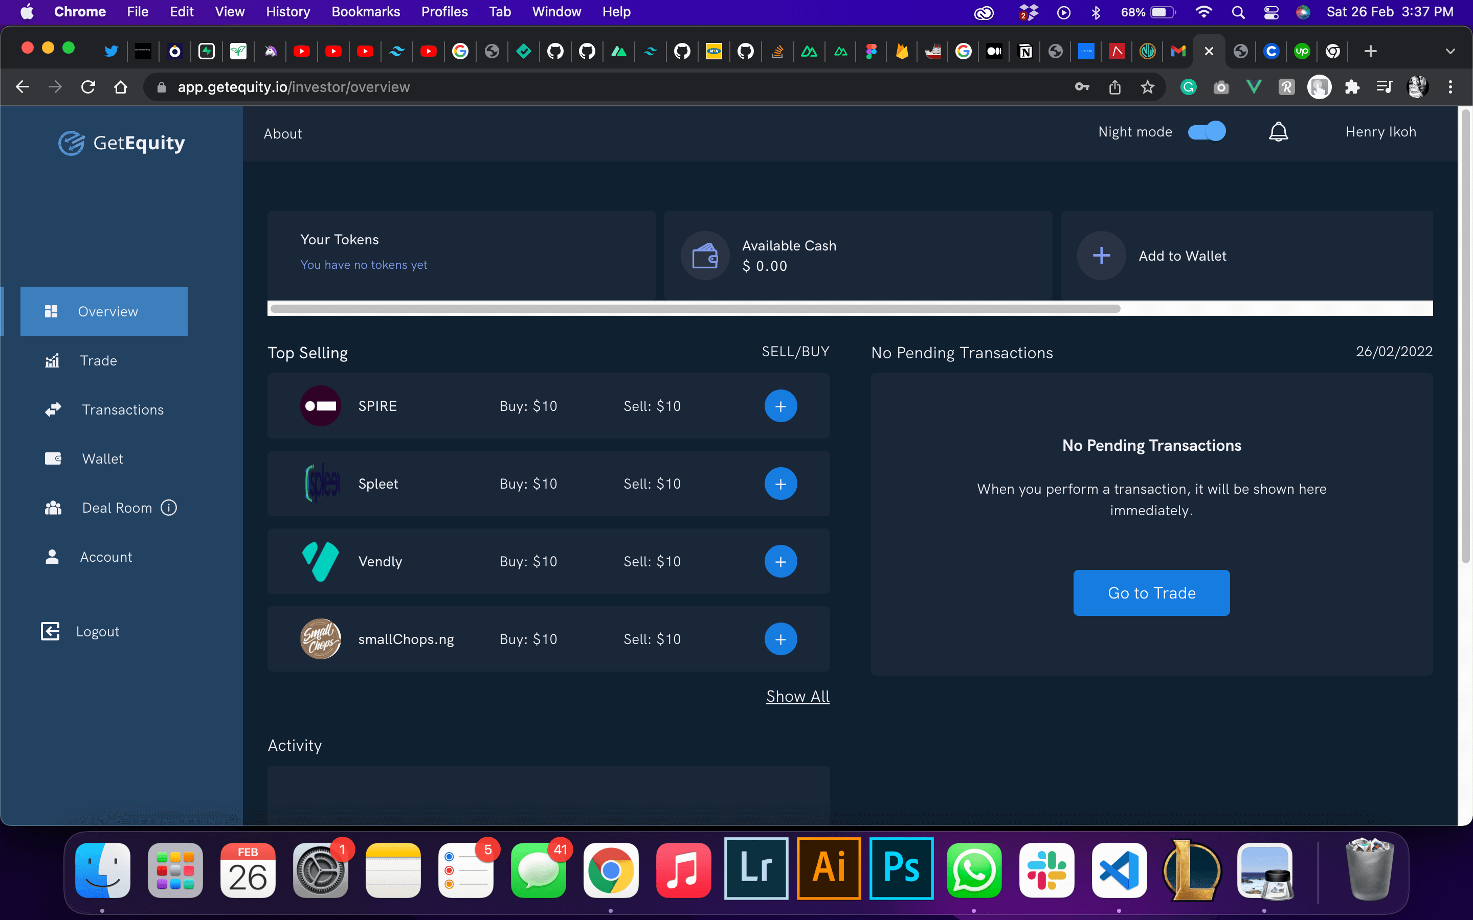Viewport: 1473px width, 920px height.
Task: Click the plus icon for Vendly
Action: (x=780, y=562)
